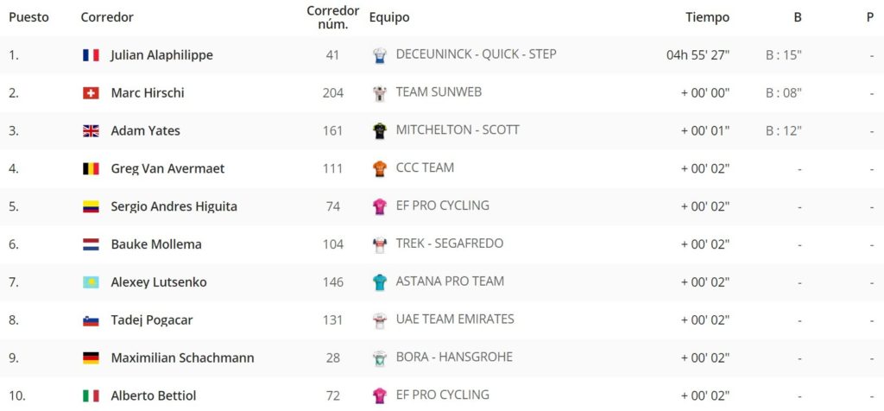Open the TEAM SUNWEB team link
Screen dimensions: 884x411
tap(439, 92)
